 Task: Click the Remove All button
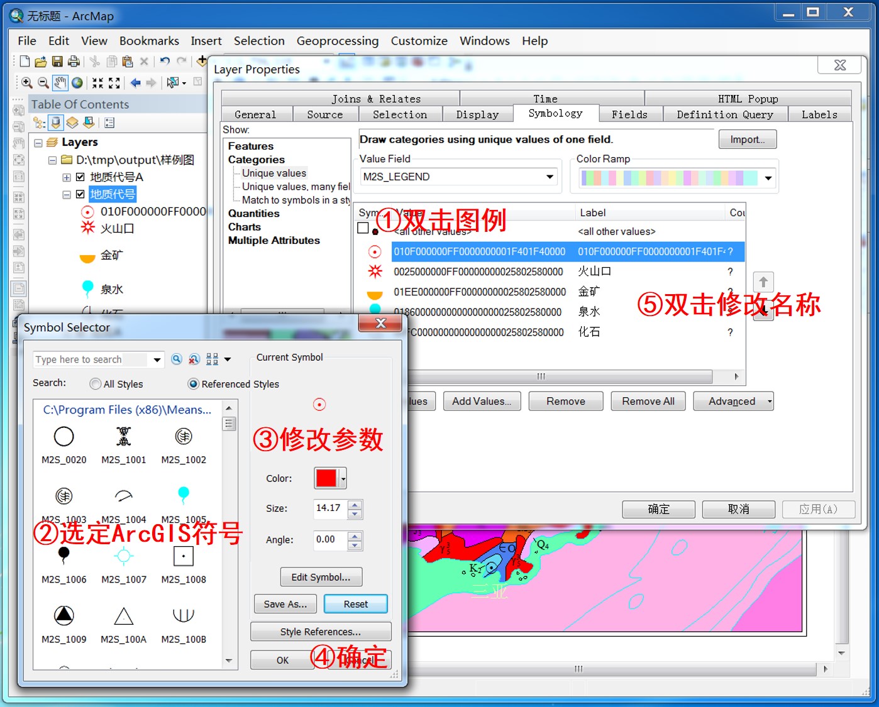click(x=648, y=401)
